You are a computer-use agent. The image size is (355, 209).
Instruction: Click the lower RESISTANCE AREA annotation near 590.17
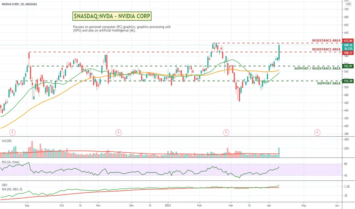pyautogui.click(x=326, y=49)
